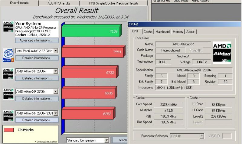Click the AMD Athlon logo beside AthlonXP 2600+ 333

[x=8, y=116]
